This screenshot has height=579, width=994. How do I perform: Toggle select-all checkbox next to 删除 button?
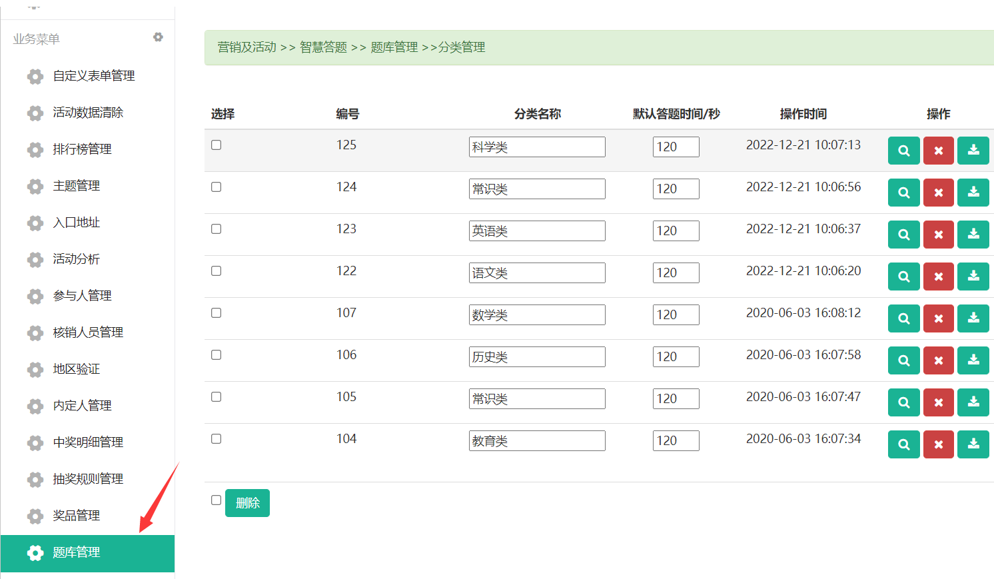[217, 500]
